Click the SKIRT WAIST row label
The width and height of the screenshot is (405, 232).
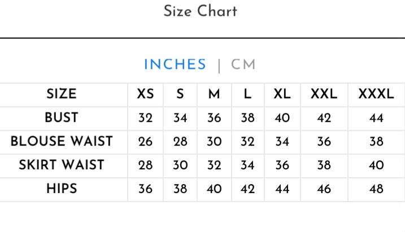(x=62, y=165)
